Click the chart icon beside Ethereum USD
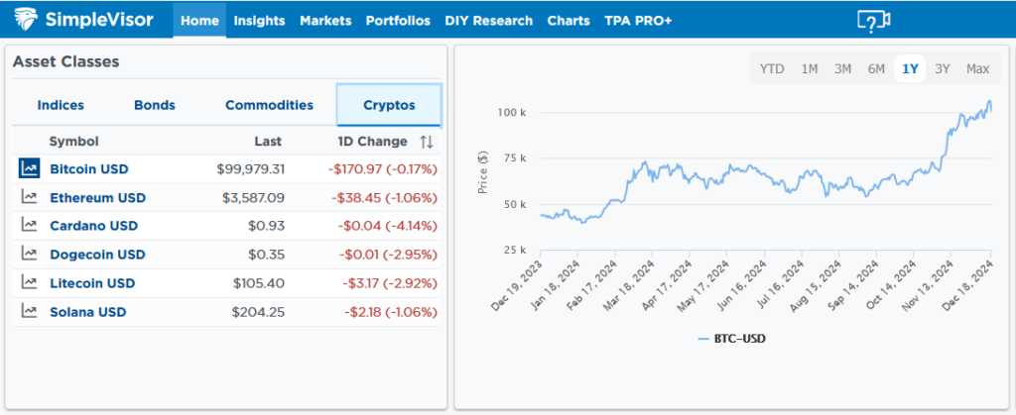This screenshot has width=1016, height=415. pos(29,198)
